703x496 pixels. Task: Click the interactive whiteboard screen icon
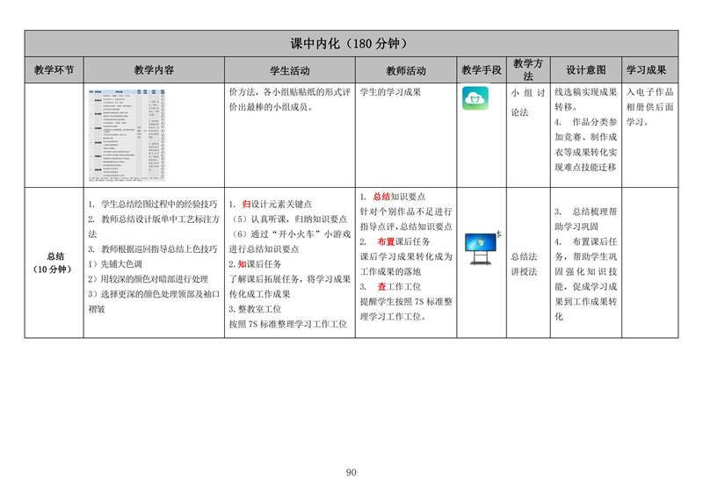tap(481, 248)
